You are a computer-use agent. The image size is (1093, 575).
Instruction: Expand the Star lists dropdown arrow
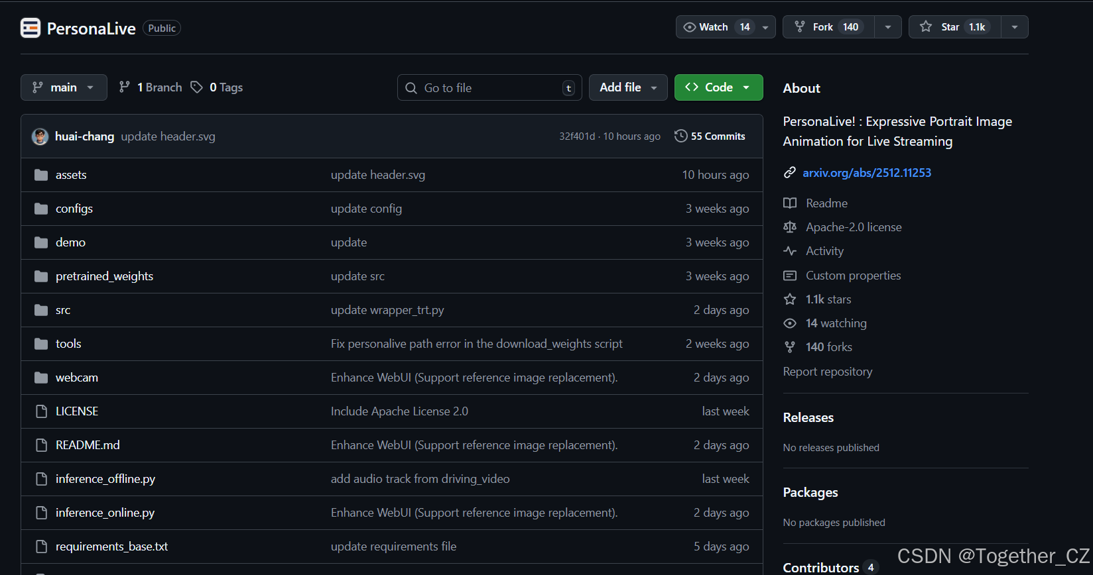[x=1015, y=27]
